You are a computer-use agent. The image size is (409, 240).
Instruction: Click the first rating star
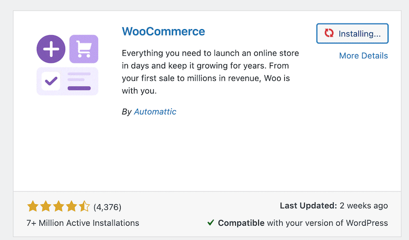click(33, 207)
